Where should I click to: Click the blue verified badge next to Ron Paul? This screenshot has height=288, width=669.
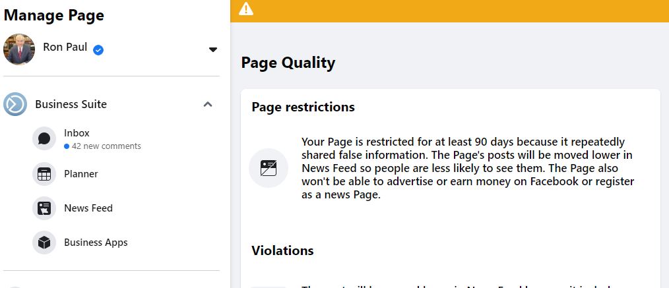pos(98,50)
